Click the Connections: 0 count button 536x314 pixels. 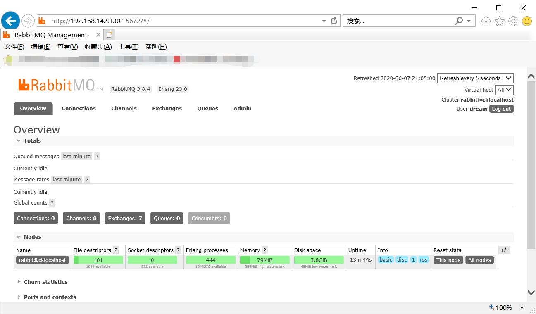click(x=36, y=218)
